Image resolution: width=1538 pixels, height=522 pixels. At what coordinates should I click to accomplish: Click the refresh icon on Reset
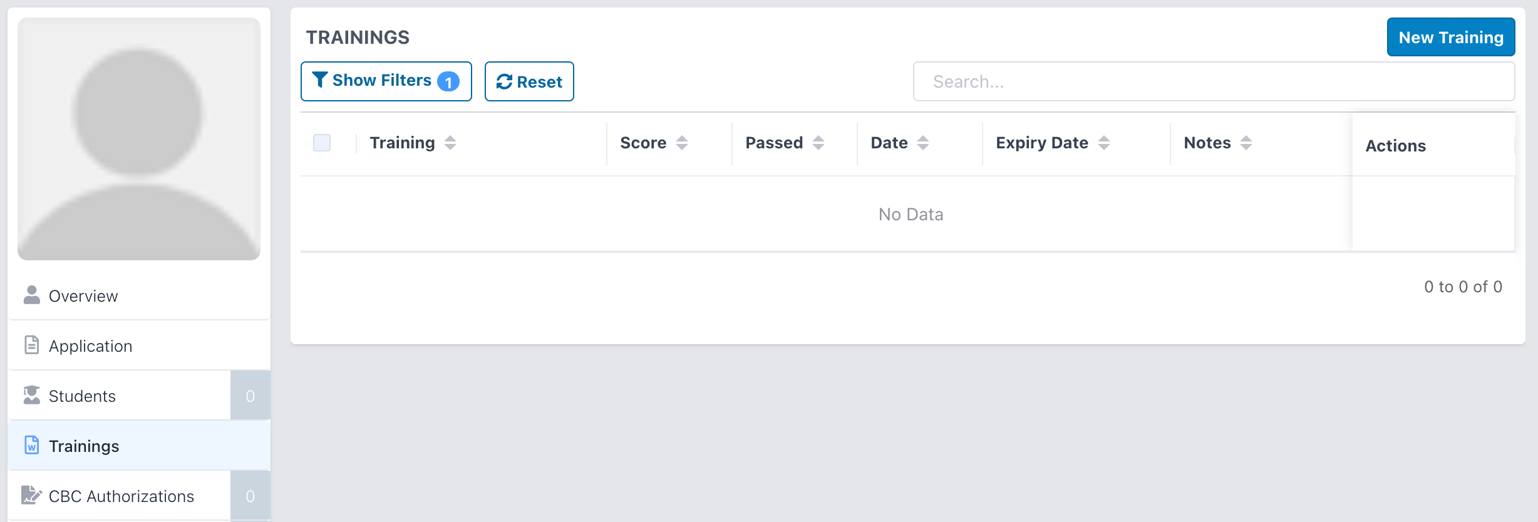pos(504,81)
